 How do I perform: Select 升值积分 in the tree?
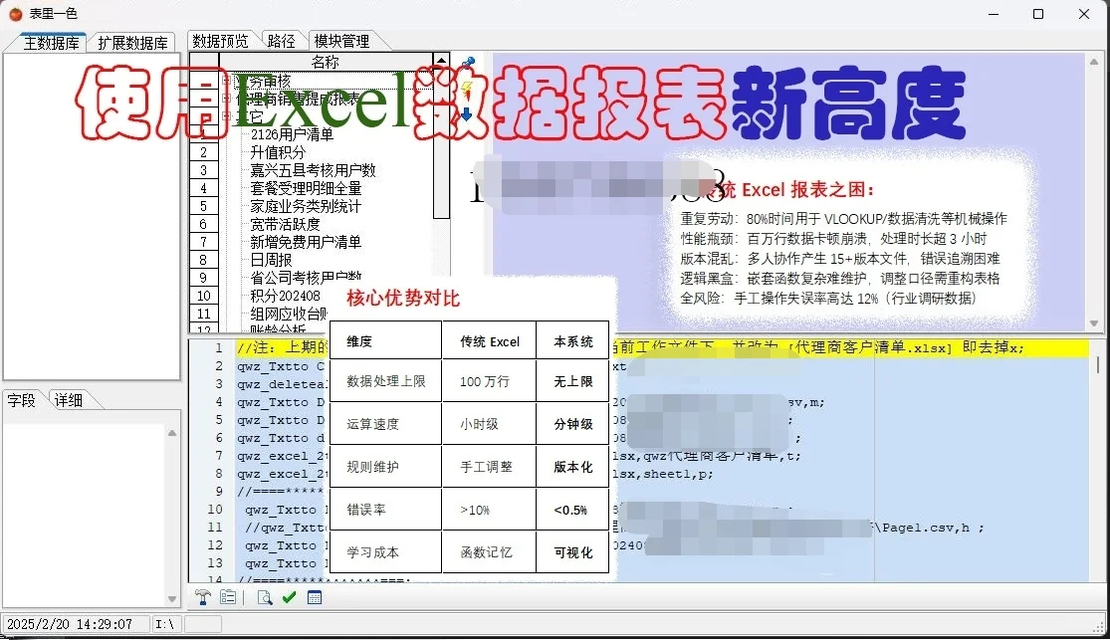tap(278, 152)
